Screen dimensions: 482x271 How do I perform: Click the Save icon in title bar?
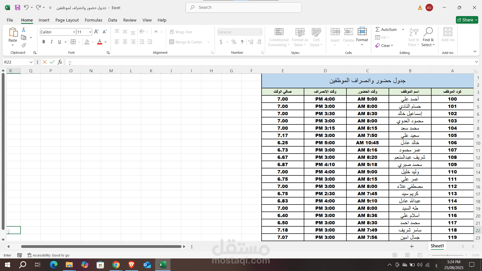click(x=17, y=8)
